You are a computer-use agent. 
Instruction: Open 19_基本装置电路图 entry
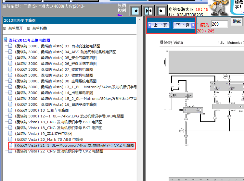(44, 134)
